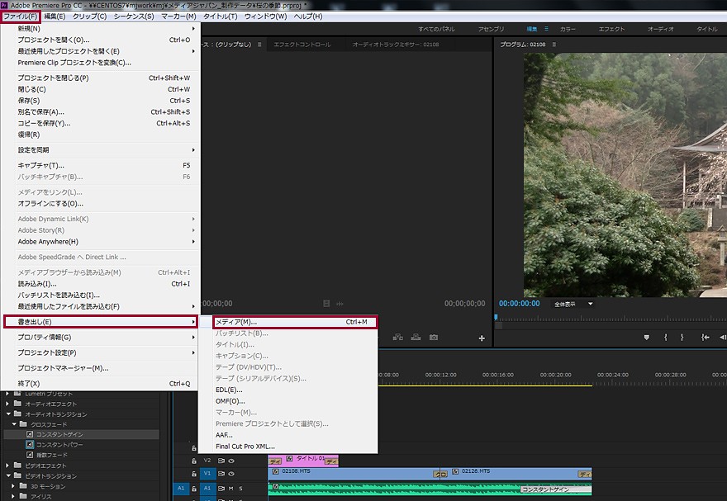Click the timeline ruler at 00:00:16:00
This screenshot has width=727, height=501.
tap(498, 375)
